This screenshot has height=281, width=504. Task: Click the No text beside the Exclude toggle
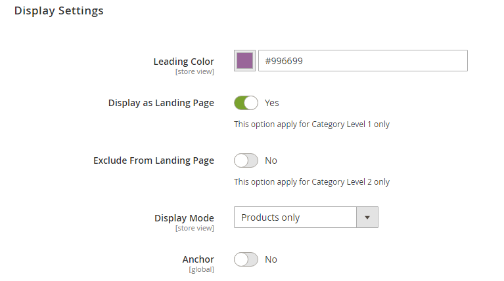pyautogui.click(x=271, y=160)
